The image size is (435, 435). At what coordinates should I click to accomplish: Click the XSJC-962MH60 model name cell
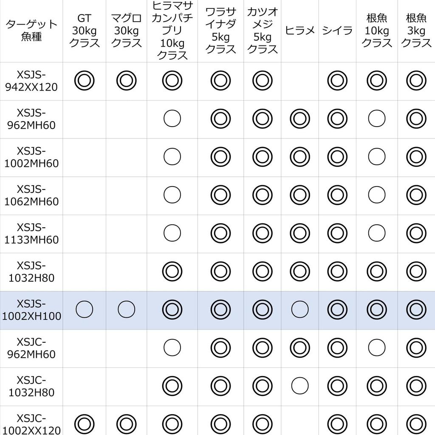coord(31,348)
